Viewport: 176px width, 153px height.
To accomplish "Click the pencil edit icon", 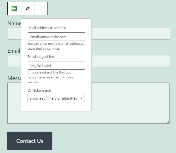I will click(x=28, y=8).
